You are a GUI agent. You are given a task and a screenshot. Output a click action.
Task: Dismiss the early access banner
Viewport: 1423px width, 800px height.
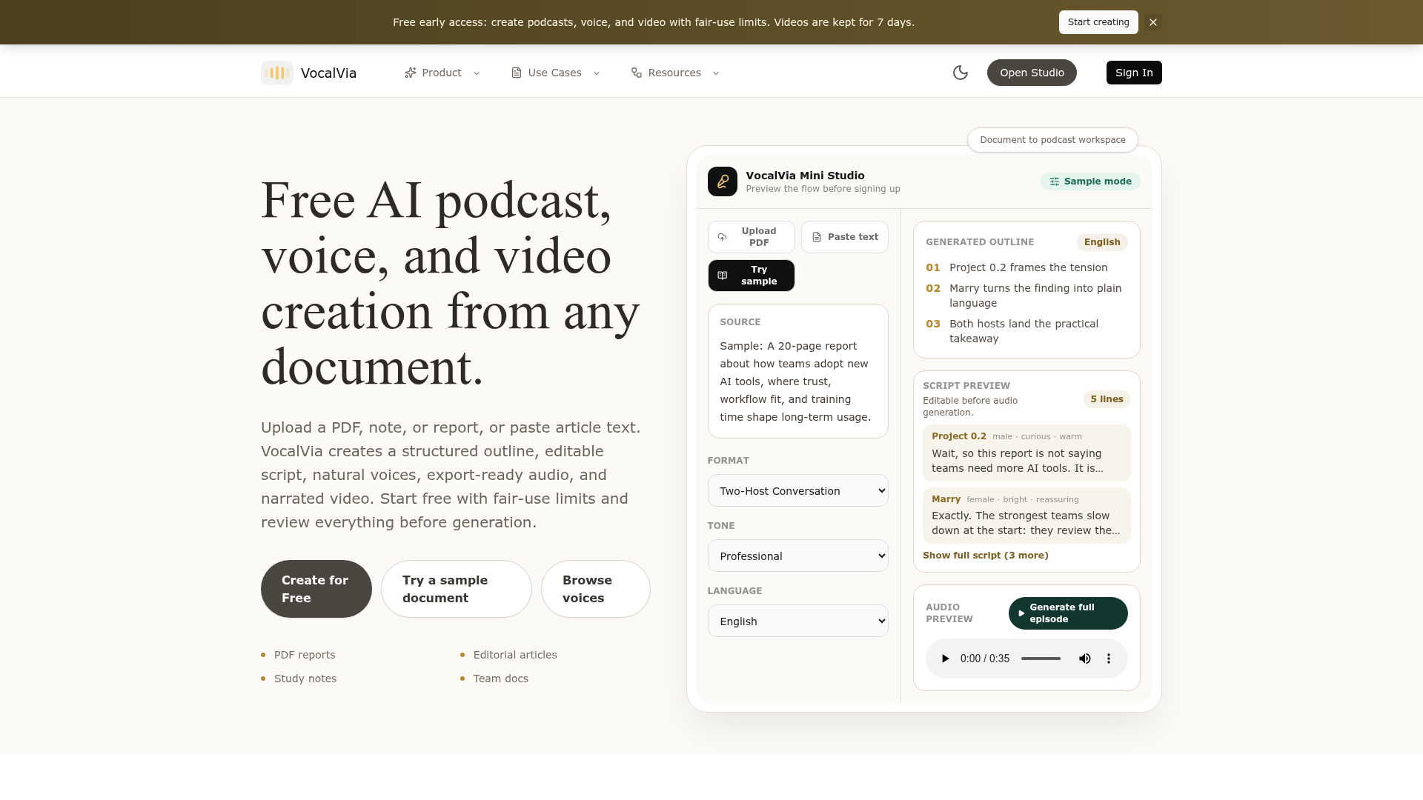(x=1153, y=22)
